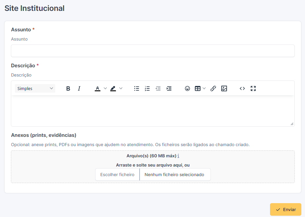Open the emoji picker
The height and width of the screenshot is (217, 305).
[187, 88]
